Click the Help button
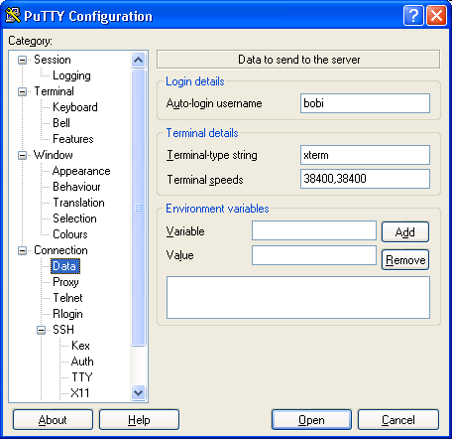The image size is (452, 439). coord(139,420)
